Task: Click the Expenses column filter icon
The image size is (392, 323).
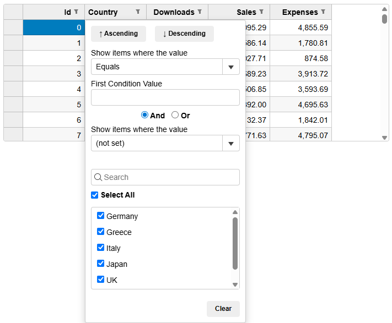Action: 323,12
